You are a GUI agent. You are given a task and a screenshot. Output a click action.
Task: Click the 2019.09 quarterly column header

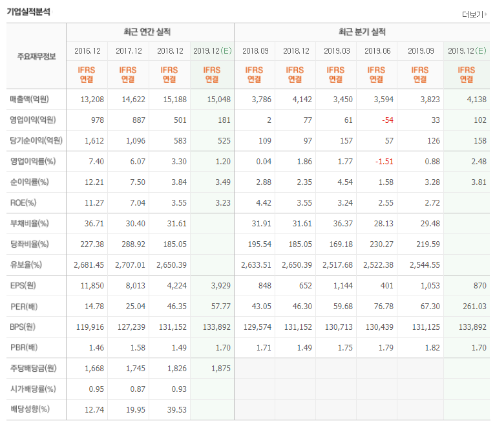pyautogui.click(x=421, y=51)
